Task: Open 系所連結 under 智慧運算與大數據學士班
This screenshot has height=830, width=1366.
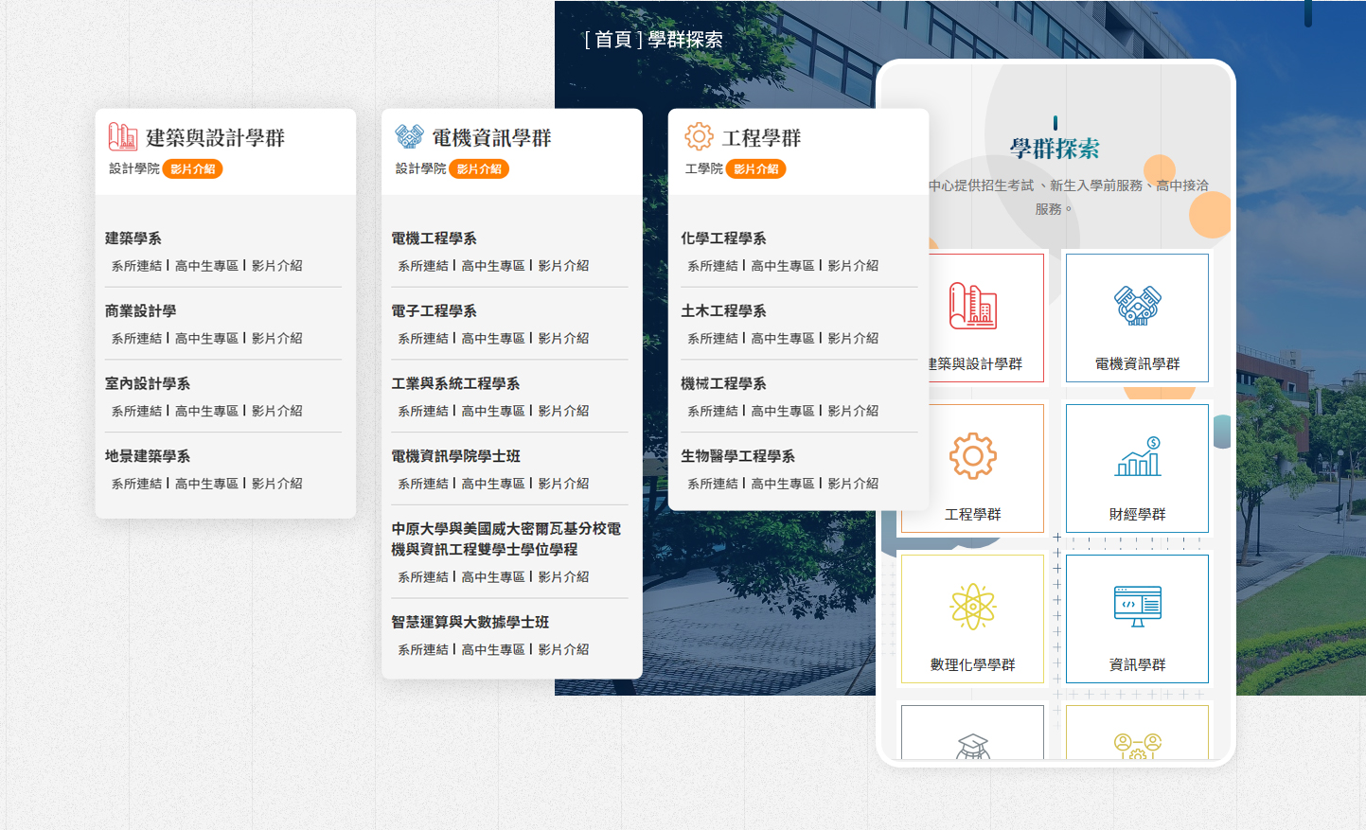Action: point(424,649)
